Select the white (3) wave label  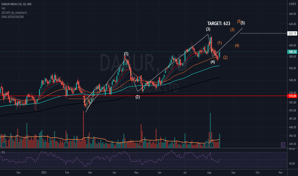tap(208, 29)
